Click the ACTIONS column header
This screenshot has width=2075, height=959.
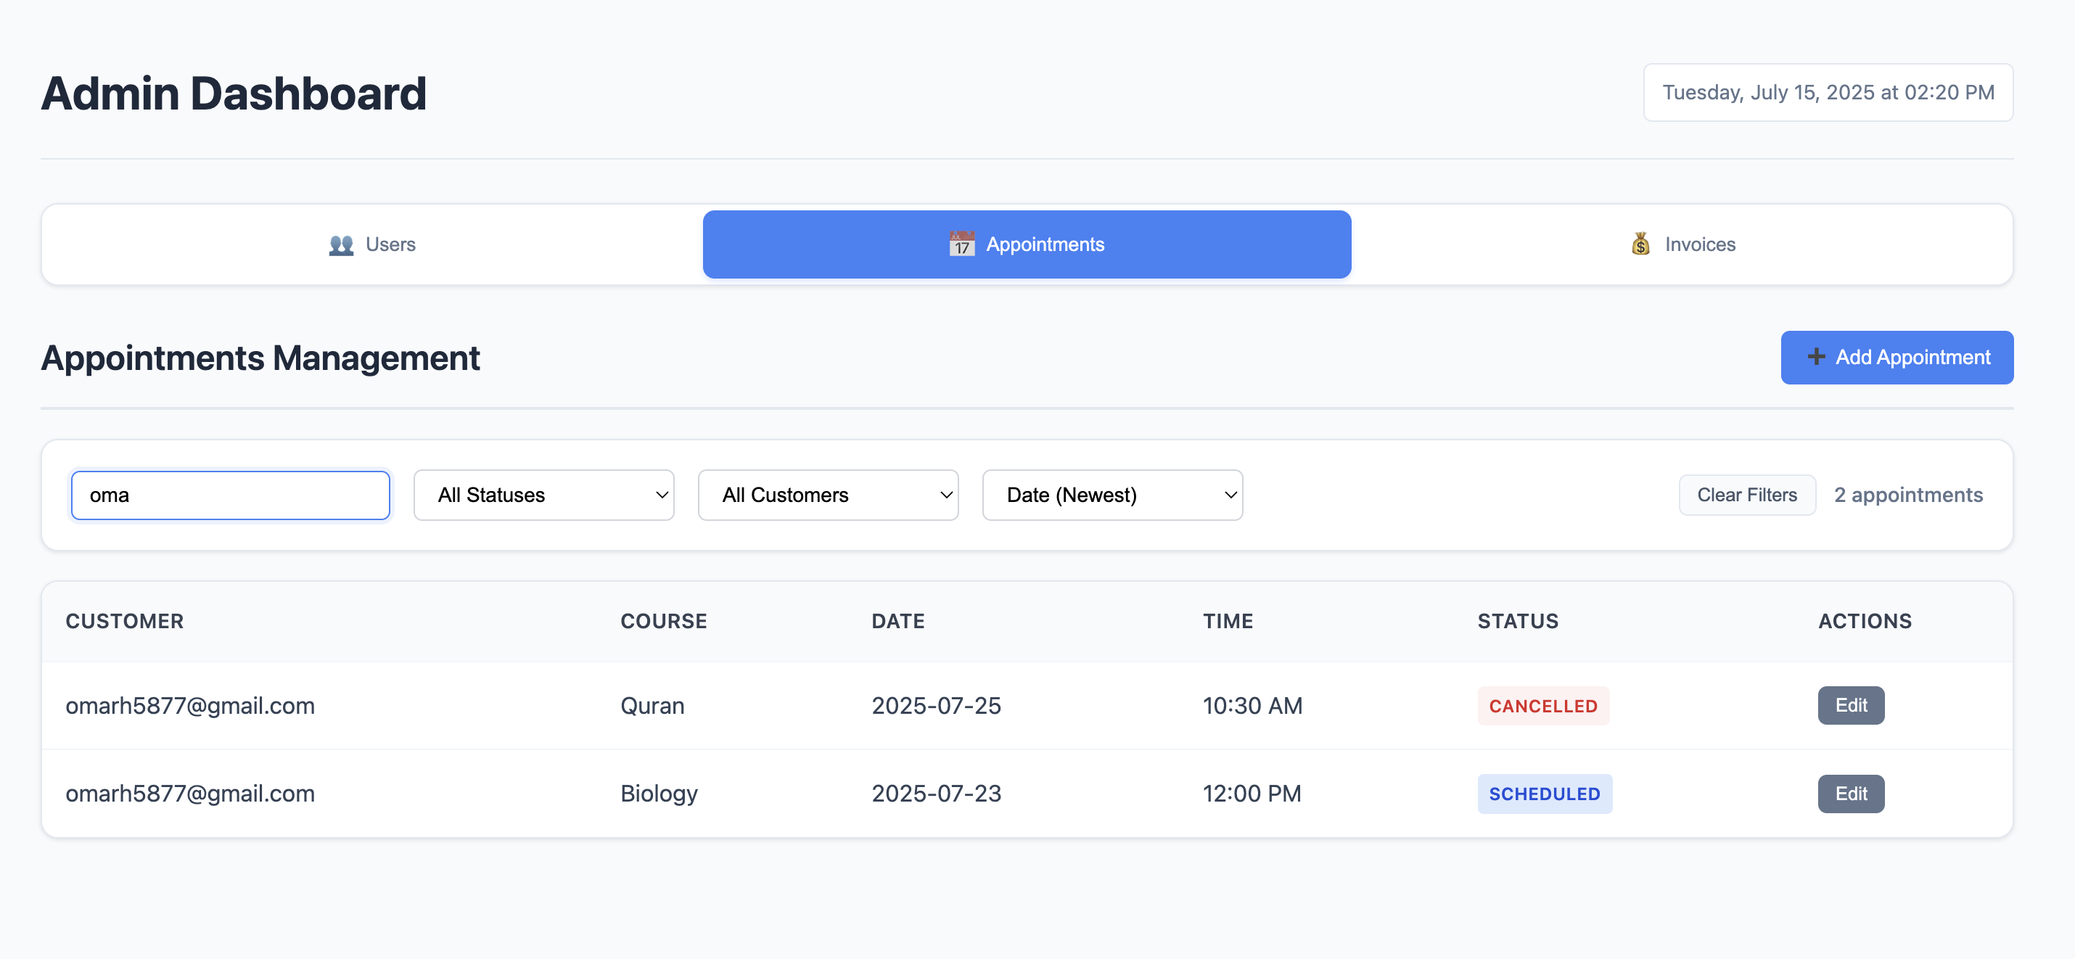coord(1865,622)
